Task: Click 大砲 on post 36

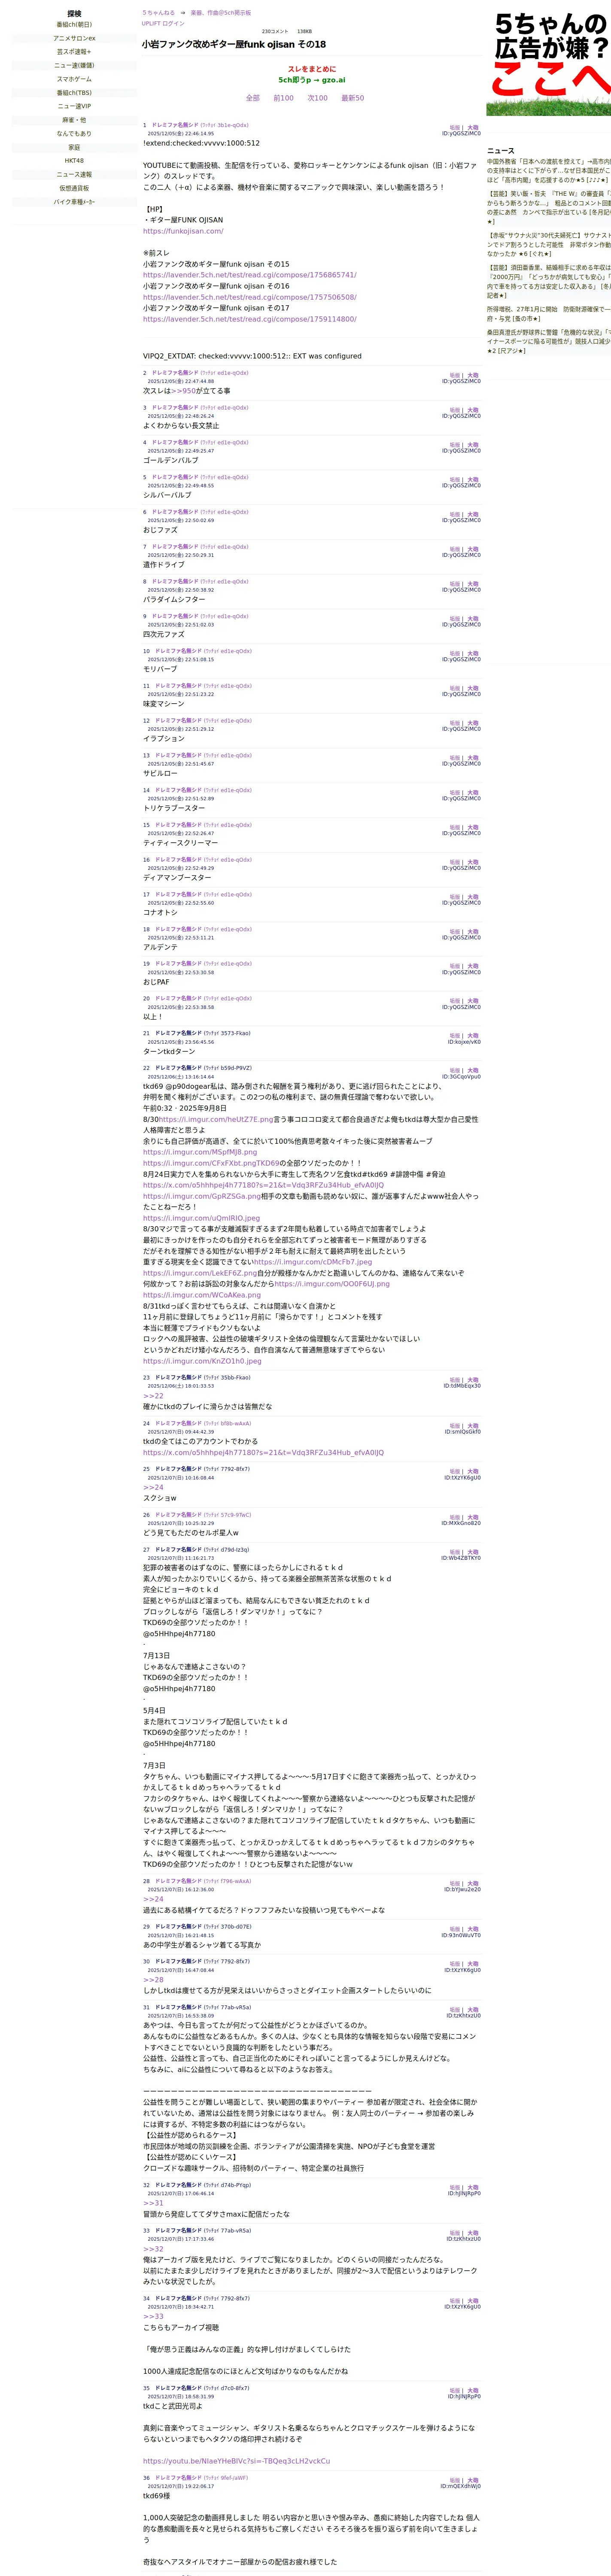Action: tap(473, 2480)
